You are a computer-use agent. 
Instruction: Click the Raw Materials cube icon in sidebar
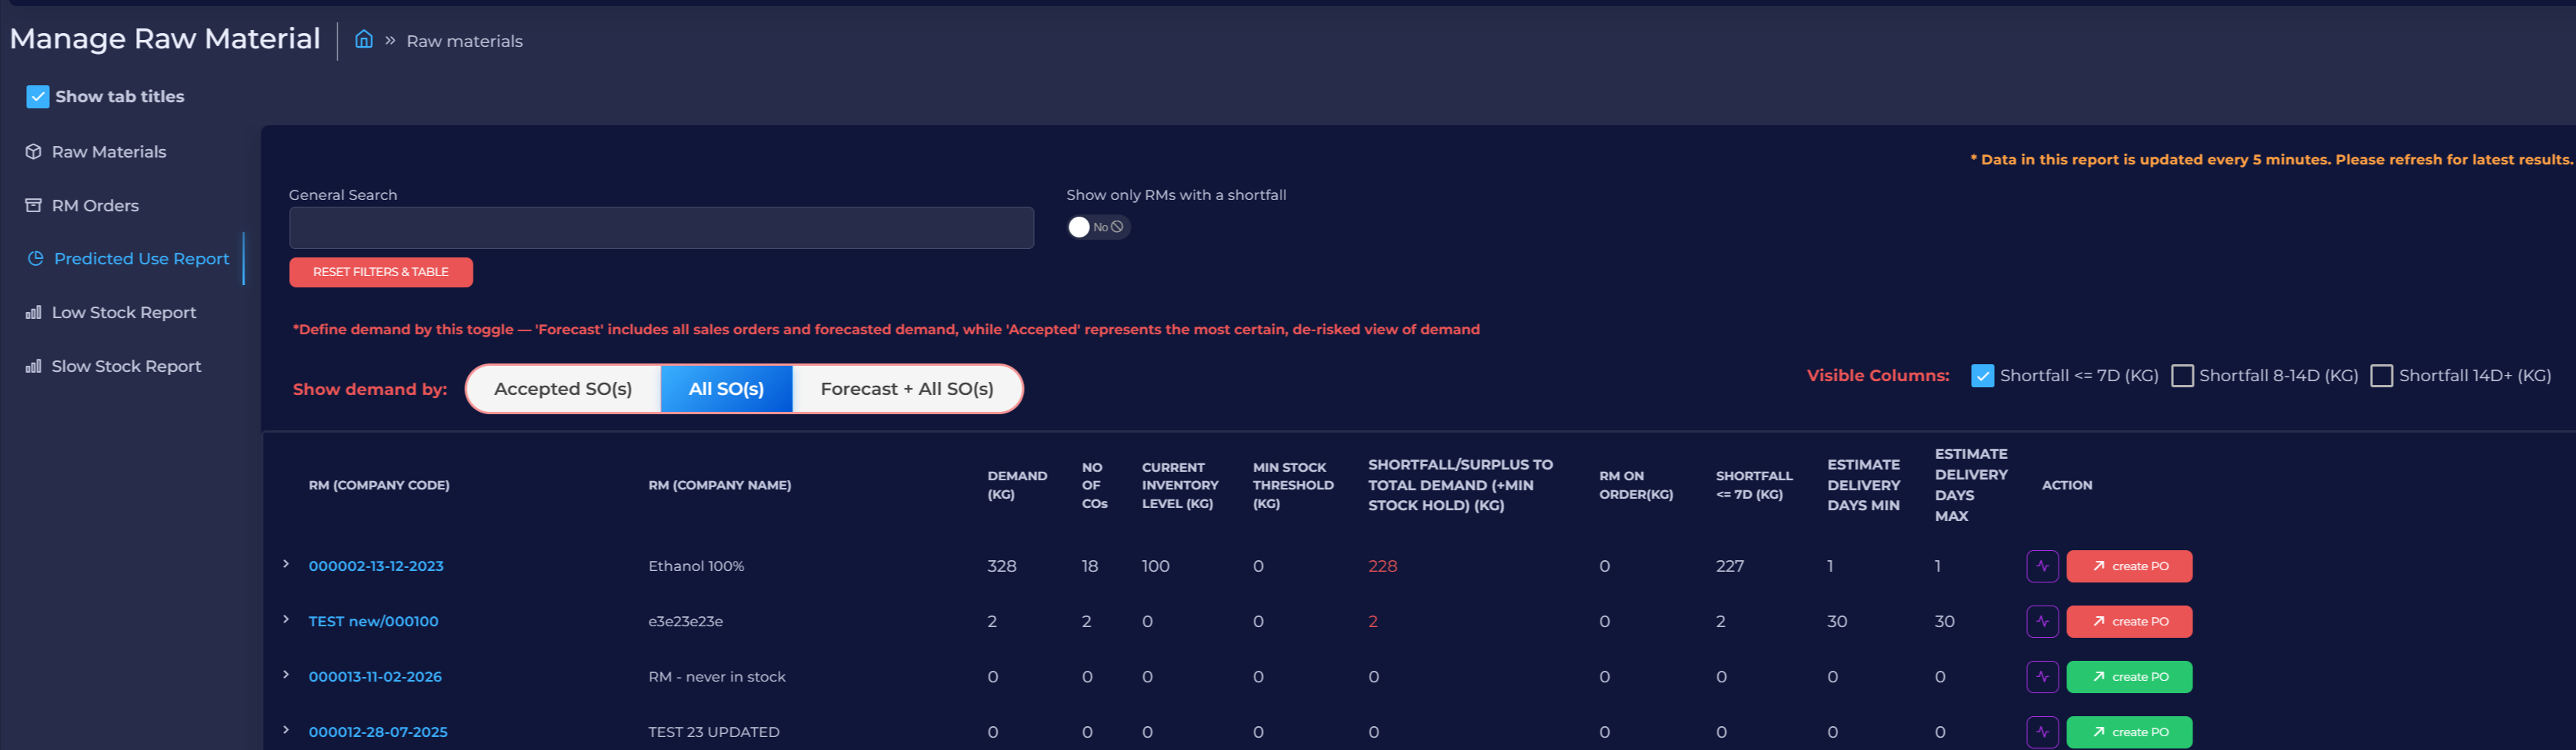pyautogui.click(x=34, y=152)
